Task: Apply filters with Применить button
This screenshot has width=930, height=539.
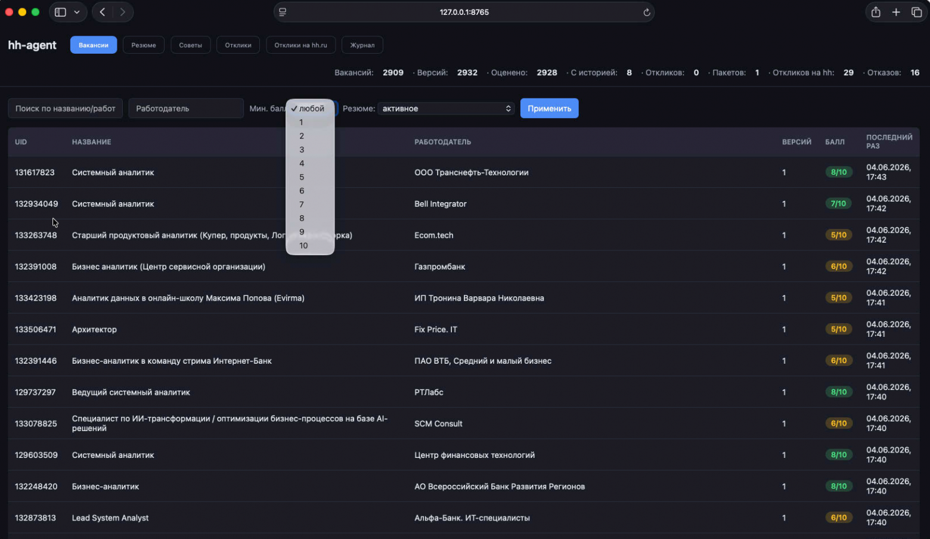Action: click(549, 109)
